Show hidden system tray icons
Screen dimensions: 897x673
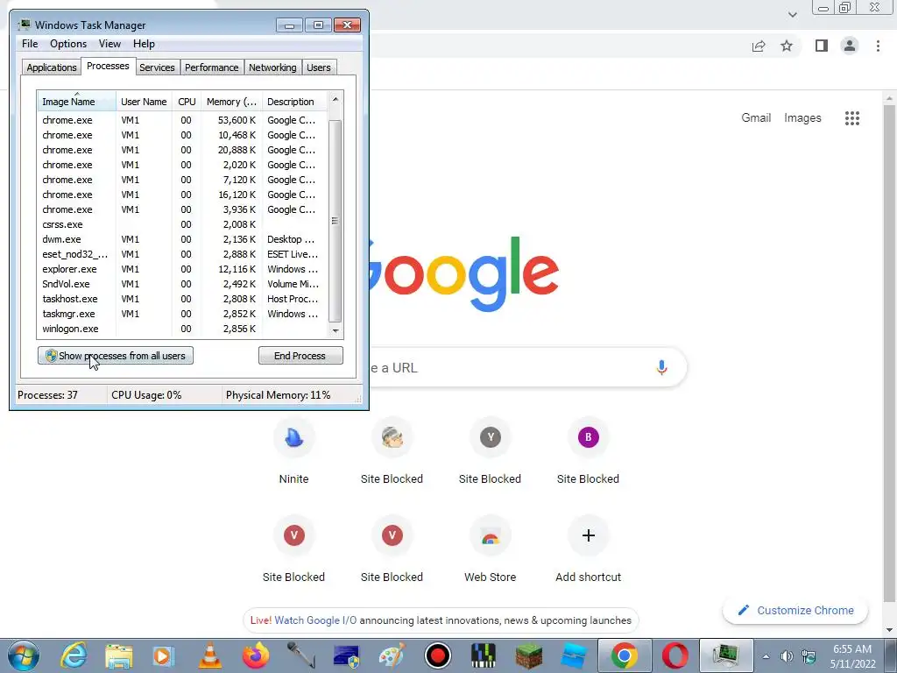(766, 656)
